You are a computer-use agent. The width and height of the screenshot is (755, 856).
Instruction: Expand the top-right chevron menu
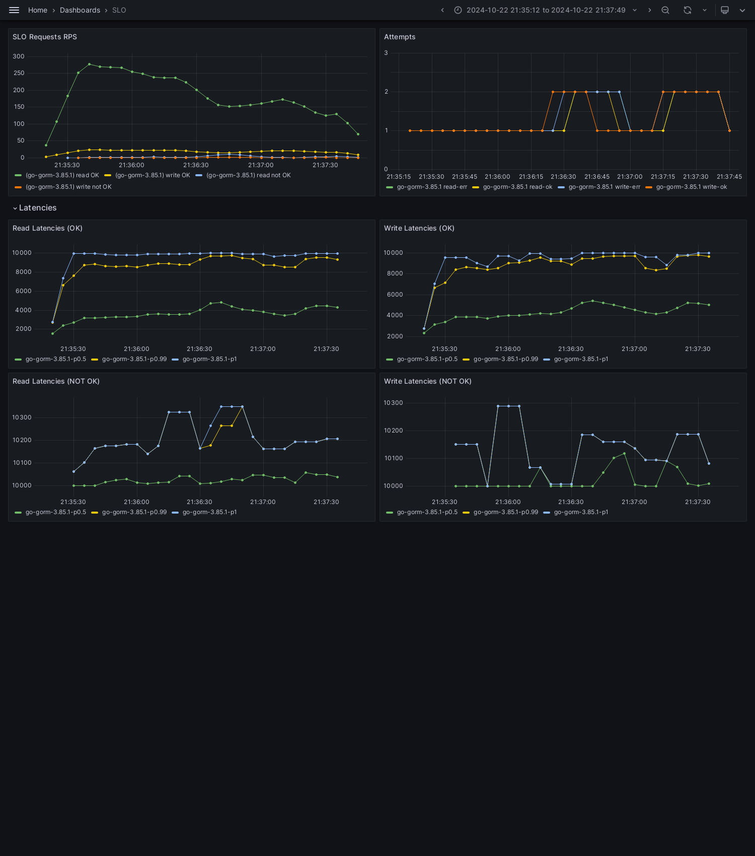coord(742,10)
